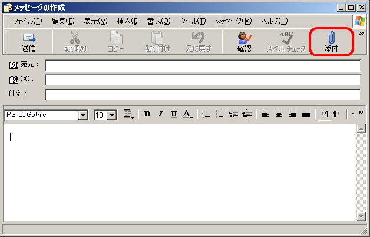Open the paragraph style button
Screen dimensions: 370x237
pyautogui.click(x=129, y=114)
